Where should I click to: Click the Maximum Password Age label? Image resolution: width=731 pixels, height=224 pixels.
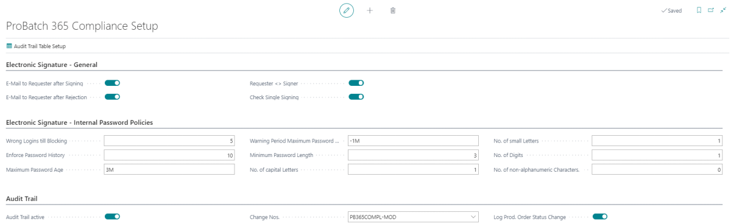pyautogui.click(x=35, y=170)
